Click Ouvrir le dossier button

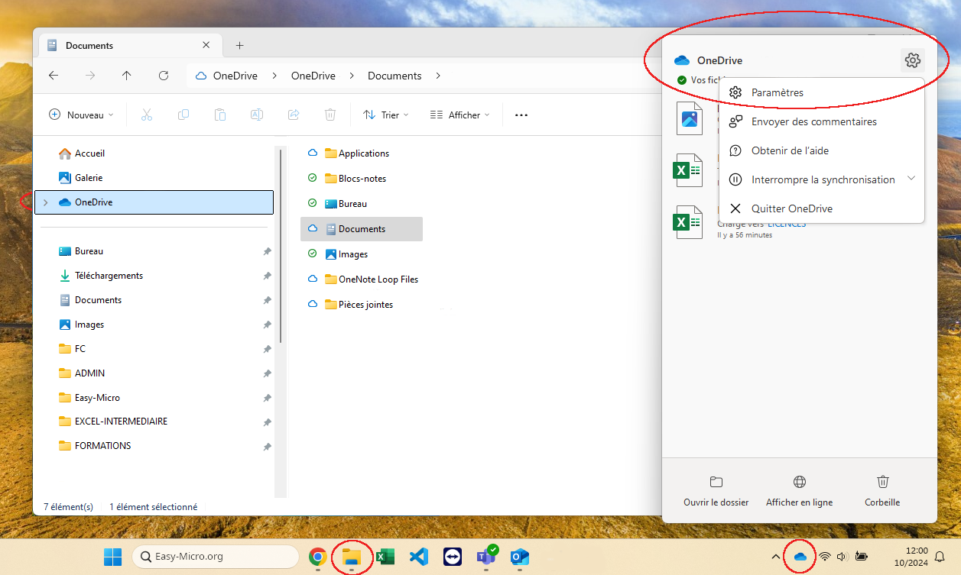pyautogui.click(x=716, y=491)
